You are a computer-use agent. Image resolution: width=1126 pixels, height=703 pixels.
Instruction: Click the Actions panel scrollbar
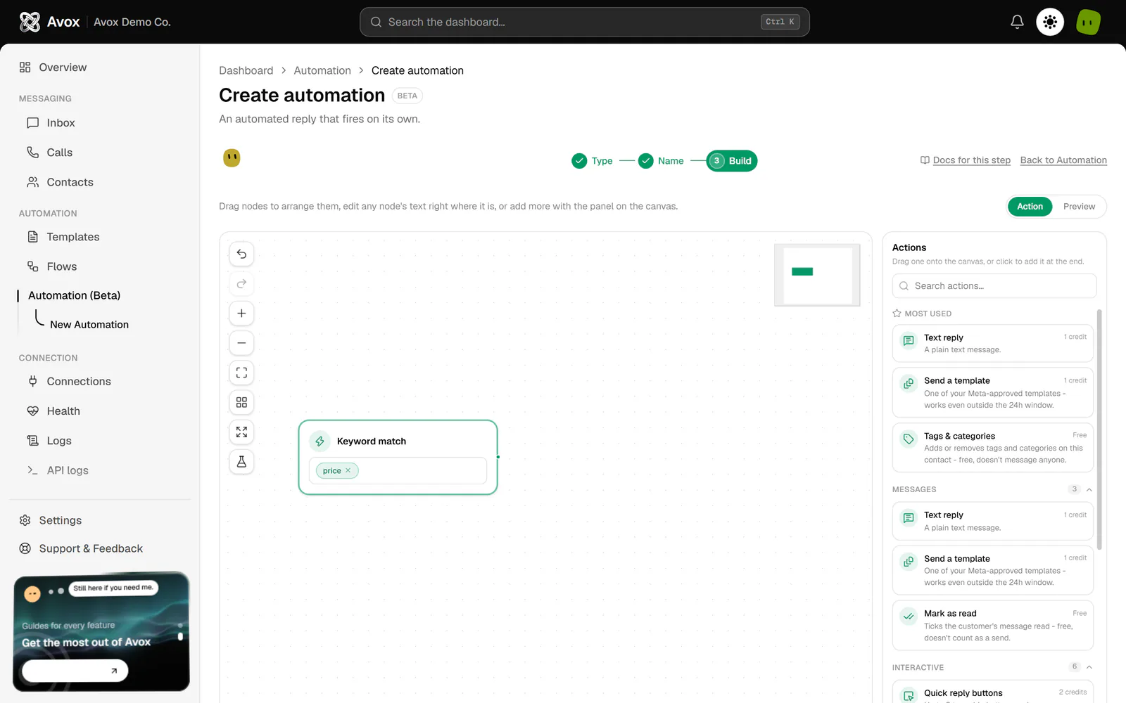pyautogui.click(x=1099, y=429)
